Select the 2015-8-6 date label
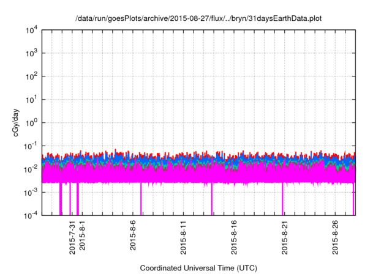392x274 pixels. (x=133, y=235)
